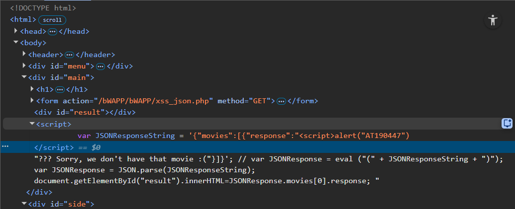
Task: Collapse the div id main node
Action: pyautogui.click(x=24, y=77)
